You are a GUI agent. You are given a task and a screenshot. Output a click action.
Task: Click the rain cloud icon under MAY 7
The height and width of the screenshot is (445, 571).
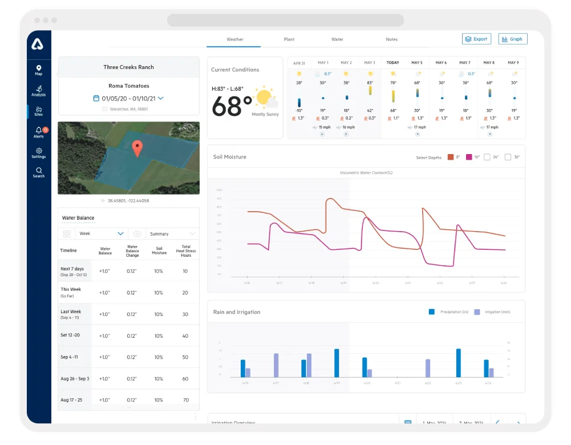461,74
